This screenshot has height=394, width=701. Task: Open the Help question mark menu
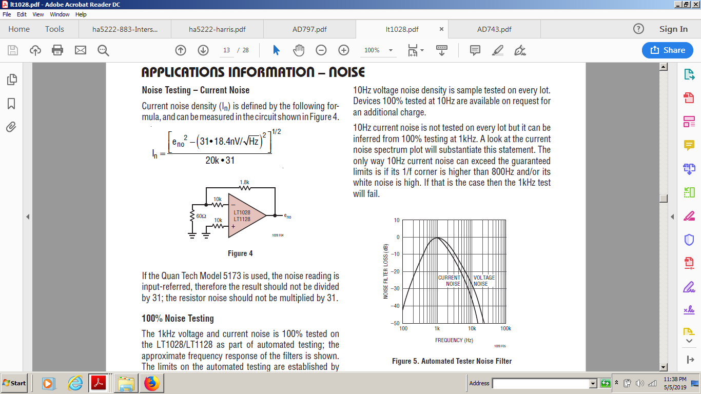(638, 29)
